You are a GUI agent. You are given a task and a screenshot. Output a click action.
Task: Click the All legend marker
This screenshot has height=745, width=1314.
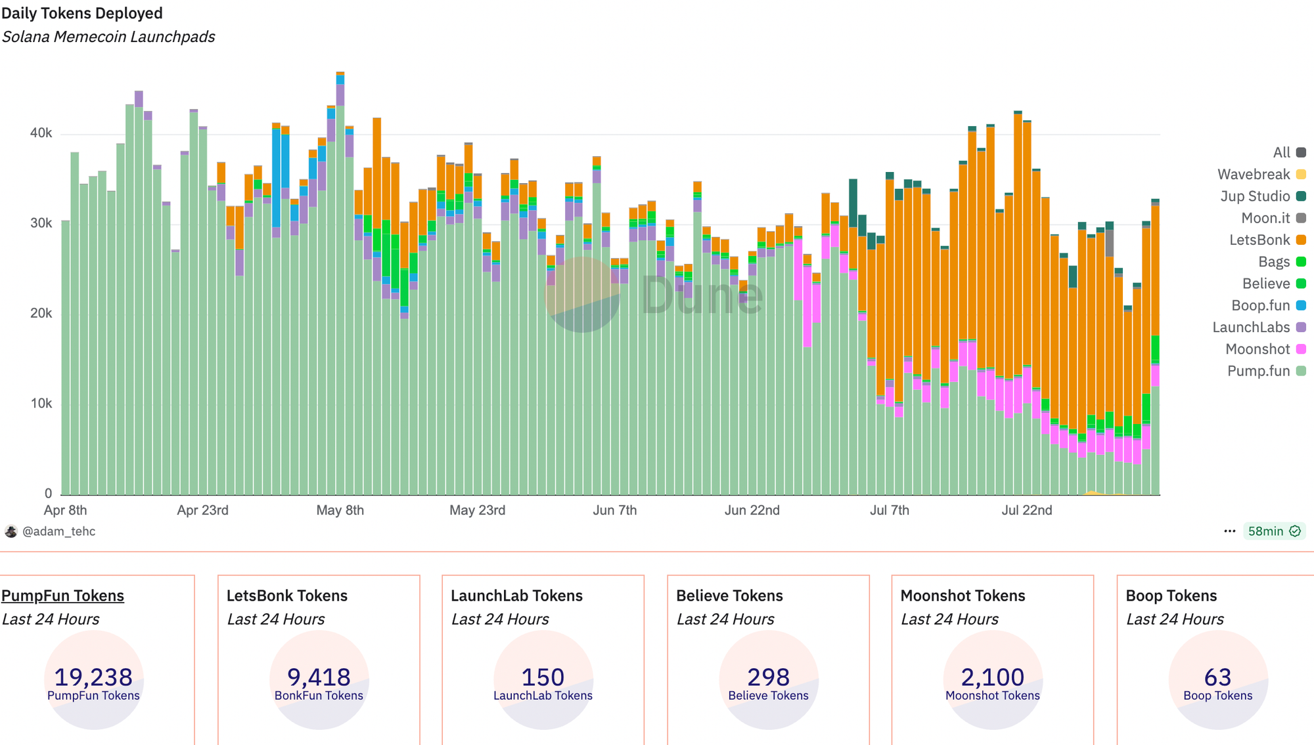(1300, 152)
